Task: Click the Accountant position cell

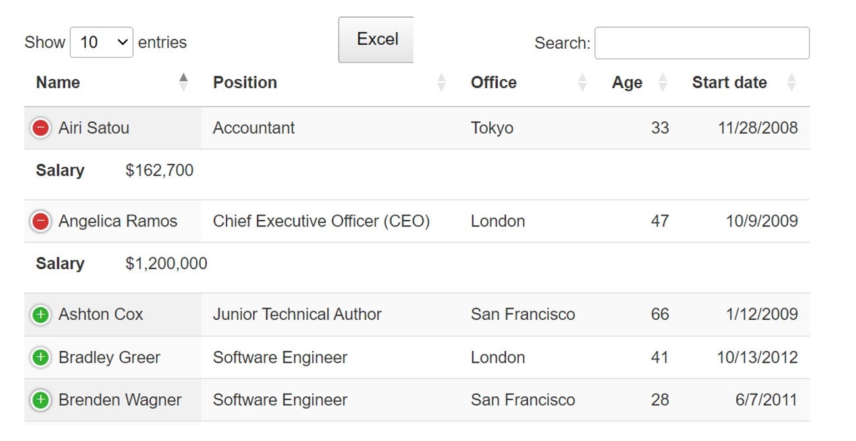Action: point(254,128)
